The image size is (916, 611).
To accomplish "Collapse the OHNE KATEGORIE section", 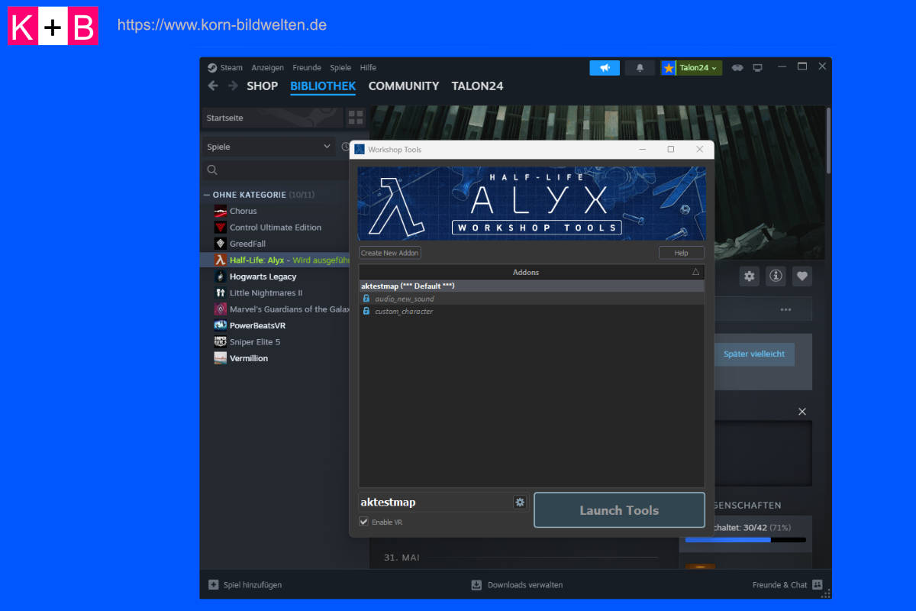I will click(207, 195).
